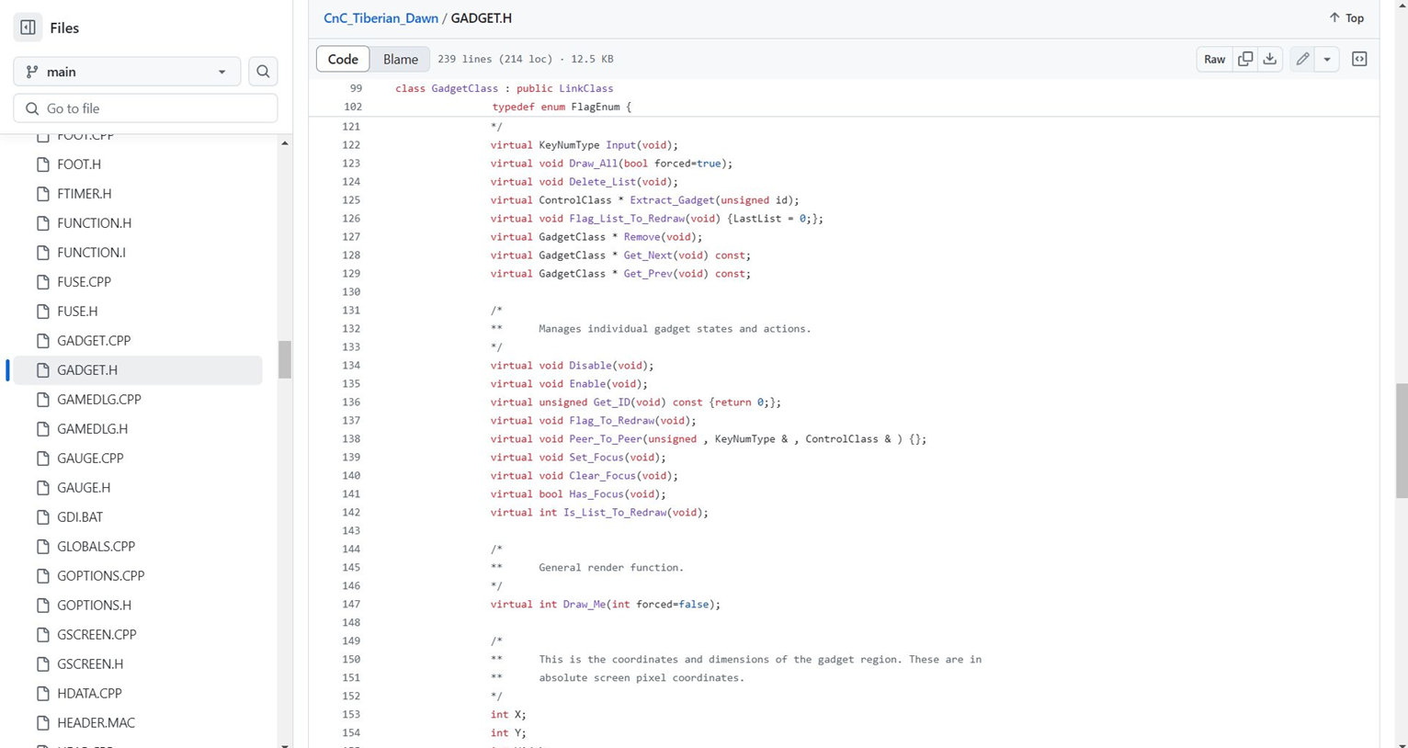1408x748 pixels.
Task: Select the Code view tab
Action: 343,59
